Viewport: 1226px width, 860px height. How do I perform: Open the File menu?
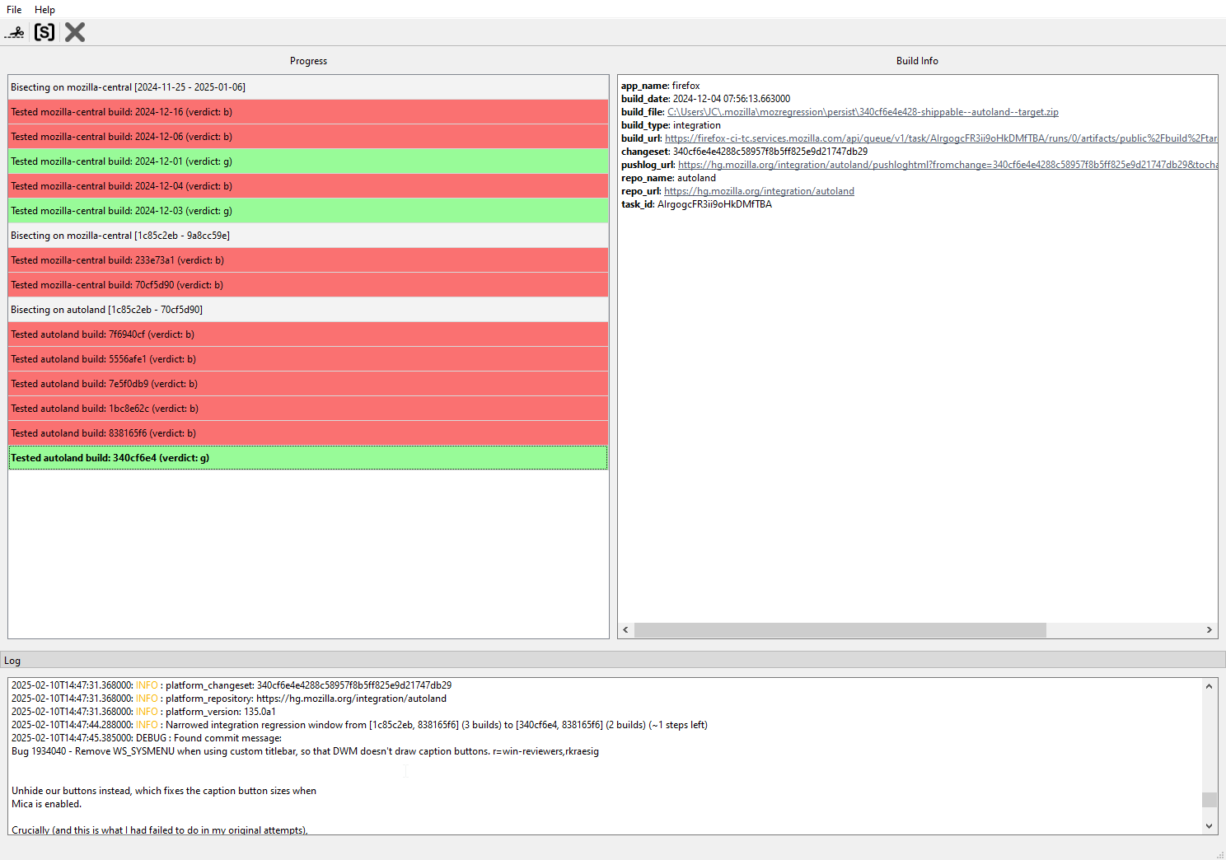(x=14, y=10)
